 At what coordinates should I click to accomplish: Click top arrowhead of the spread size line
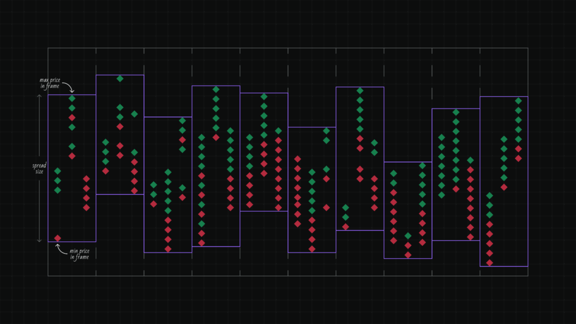click(x=39, y=96)
